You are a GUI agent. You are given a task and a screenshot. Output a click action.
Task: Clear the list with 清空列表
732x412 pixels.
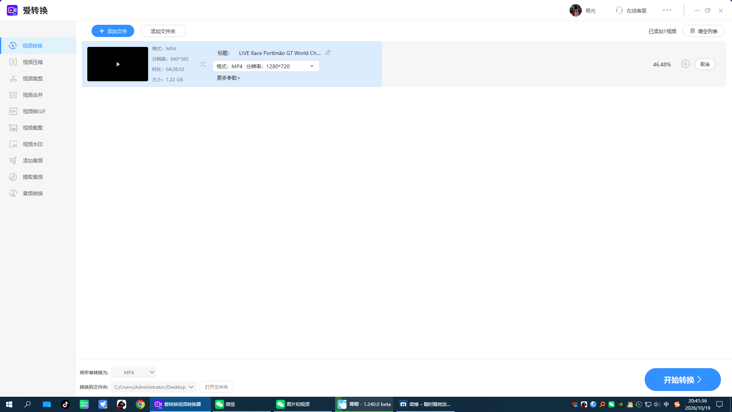[x=703, y=31]
